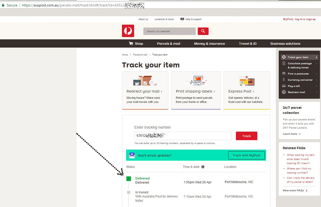
Task: Click the Help & support chat icon
Action: [x=182, y=19]
